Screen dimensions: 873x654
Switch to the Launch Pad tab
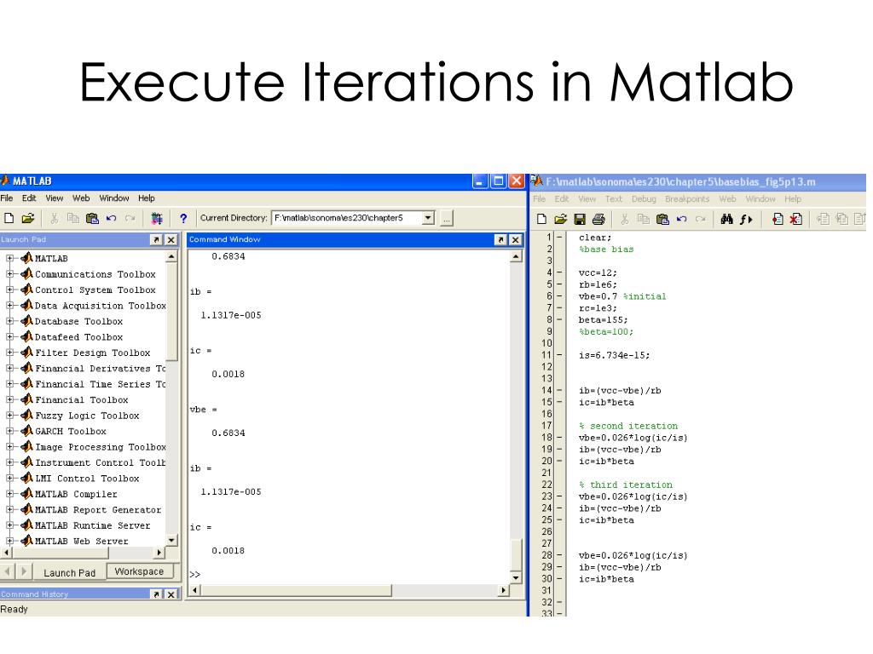(x=70, y=572)
